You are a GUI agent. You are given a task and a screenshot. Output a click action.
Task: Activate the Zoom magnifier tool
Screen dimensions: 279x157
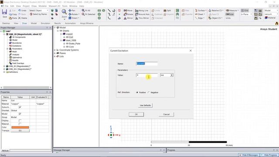click(x=64, y=14)
